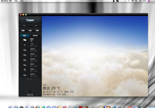This screenshot has width=155, height=108.
Task: Open the Weather HD application menu
Action: (x=6, y=1)
